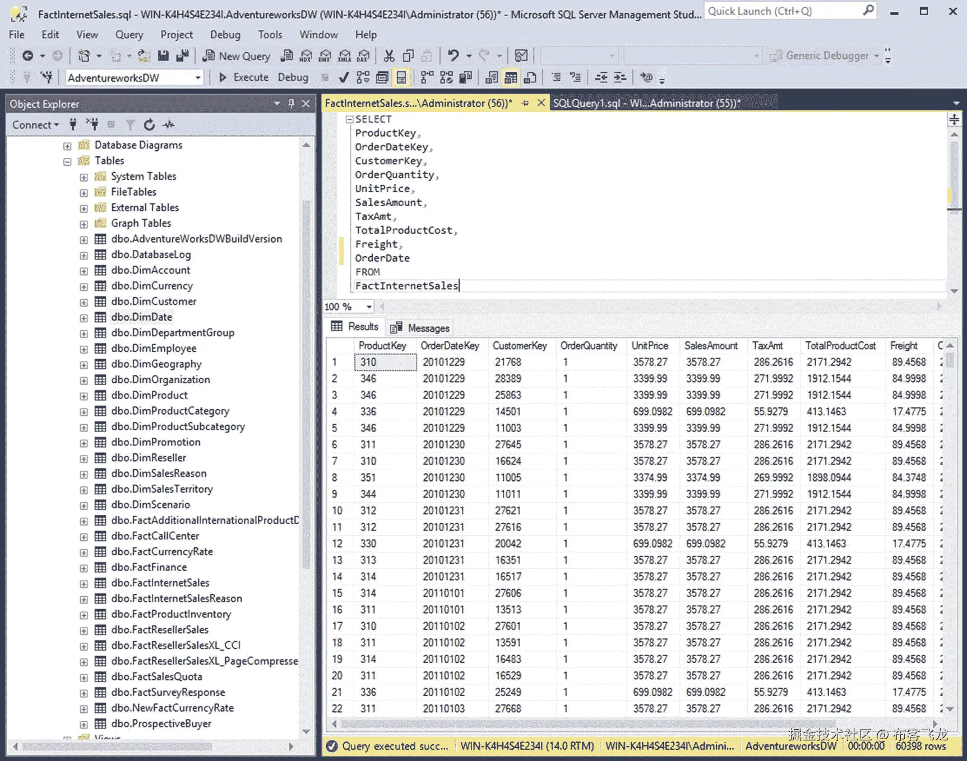Refresh the Object Explorer

pyautogui.click(x=149, y=124)
